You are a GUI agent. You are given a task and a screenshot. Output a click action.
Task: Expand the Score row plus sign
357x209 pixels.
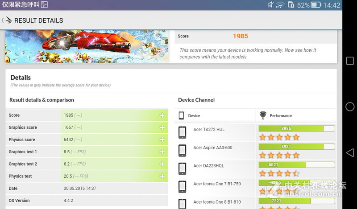[x=162, y=115]
